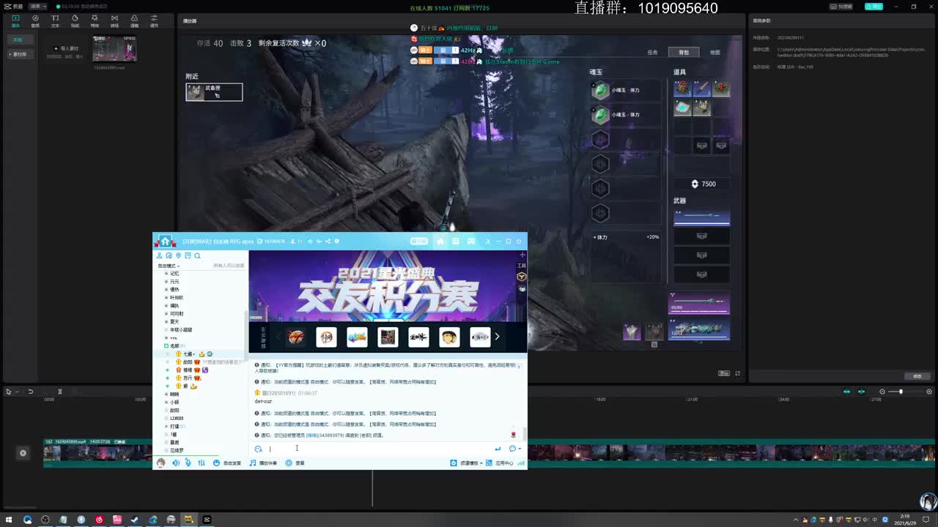Image resolution: width=938 pixels, height=527 pixels.
Task: Click the star favorite icon in YY title bar
Action: (x=310, y=241)
